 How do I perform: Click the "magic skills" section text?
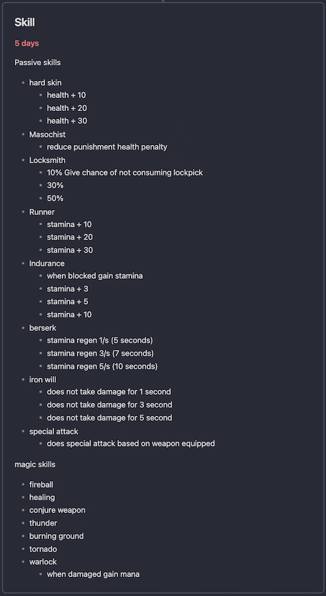[35, 465]
